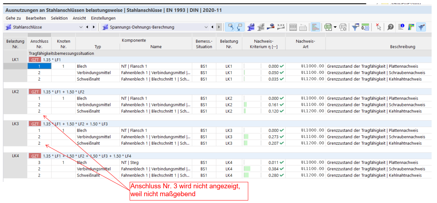Viewport: 437px width, 203px height.
Task: Click the decimal places 0,00 icon
Action: tap(365, 27)
